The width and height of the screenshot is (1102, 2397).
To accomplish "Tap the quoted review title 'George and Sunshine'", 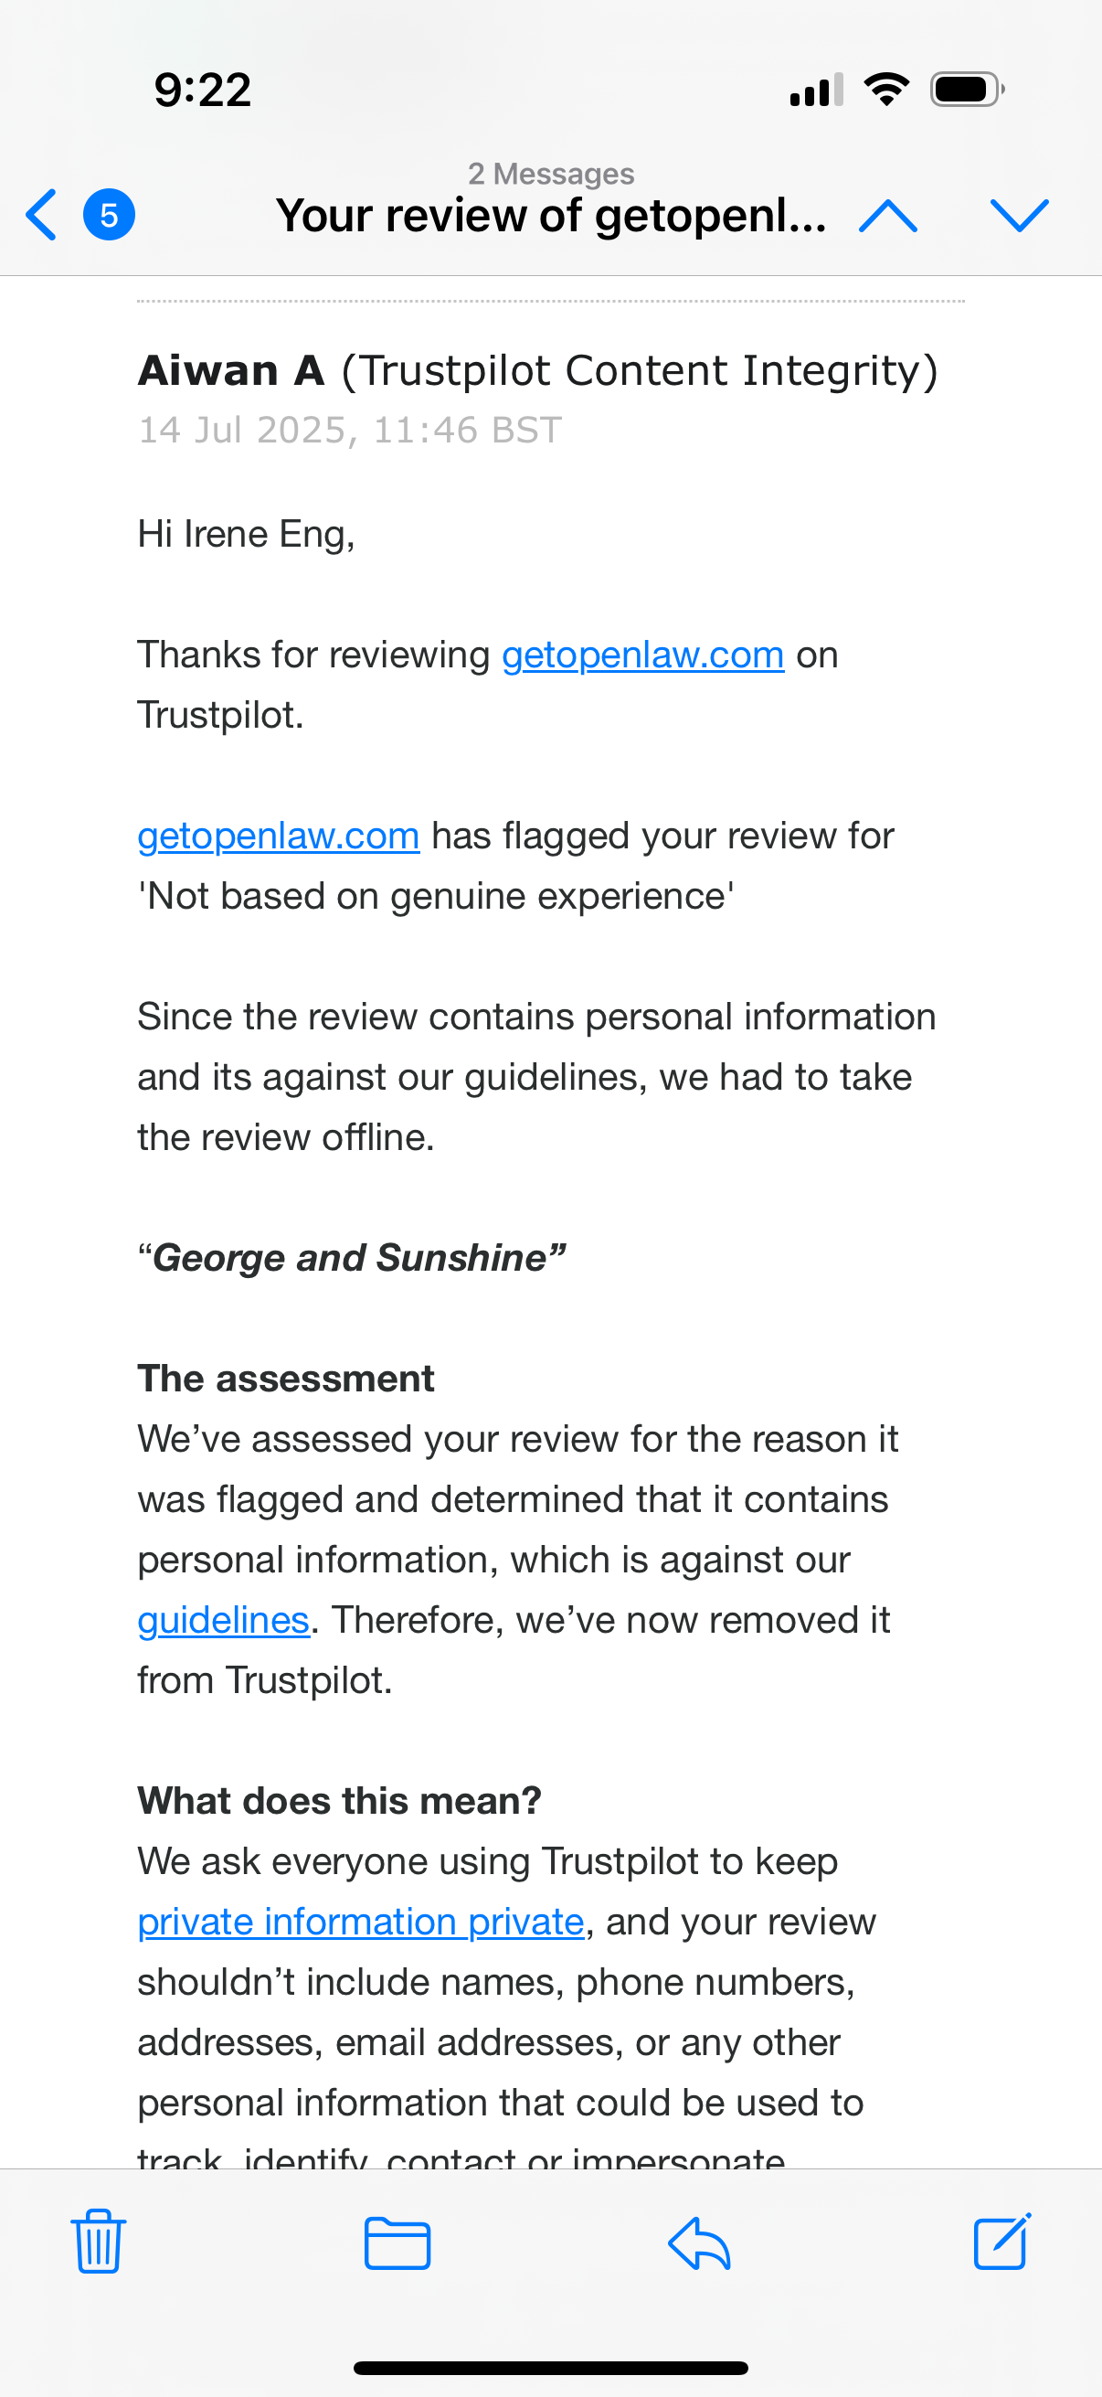I will click(352, 1258).
